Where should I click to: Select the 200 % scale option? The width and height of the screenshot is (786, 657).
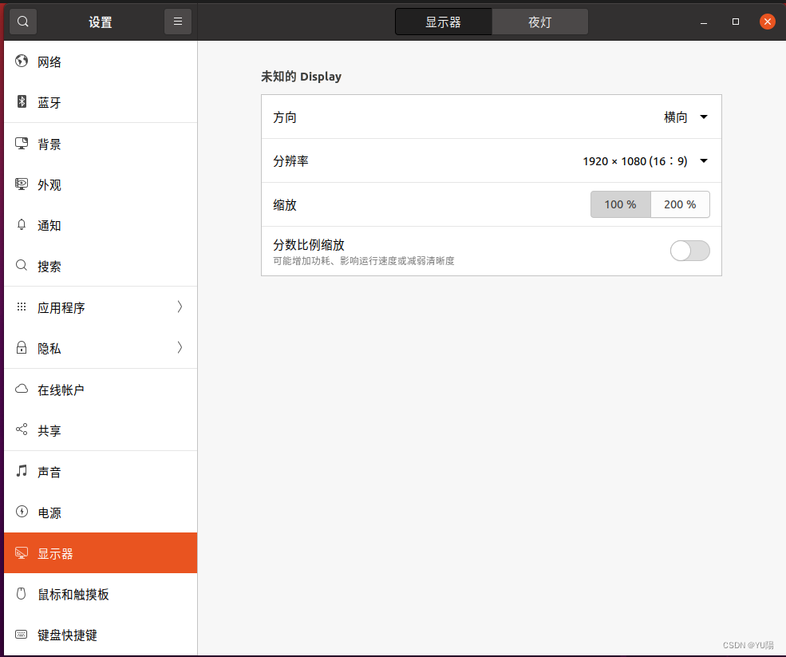(680, 204)
